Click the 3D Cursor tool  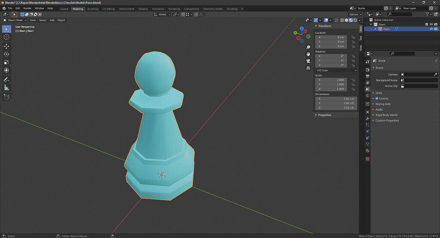pyautogui.click(x=6, y=37)
